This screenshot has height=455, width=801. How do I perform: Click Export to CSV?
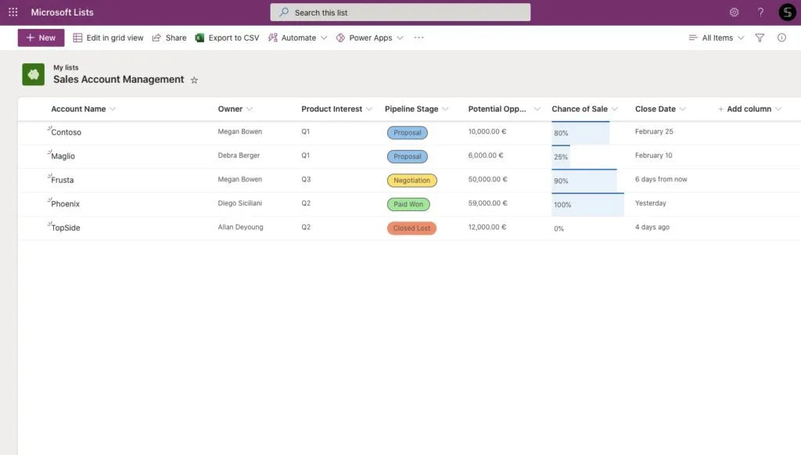(x=228, y=38)
